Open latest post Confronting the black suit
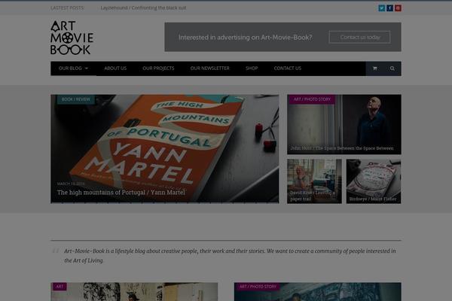Image resolution: width=452 pixels, height=301 pixels. [143, 8]
